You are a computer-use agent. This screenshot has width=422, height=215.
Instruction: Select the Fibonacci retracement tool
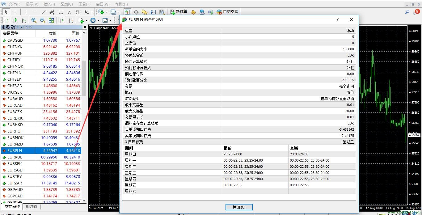tap(61, 12)
